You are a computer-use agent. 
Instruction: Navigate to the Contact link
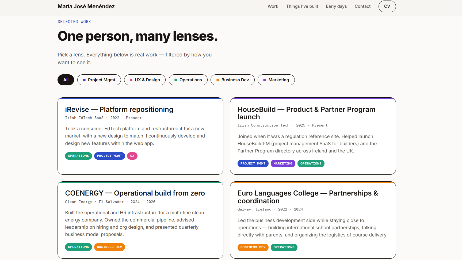[362, 6]
